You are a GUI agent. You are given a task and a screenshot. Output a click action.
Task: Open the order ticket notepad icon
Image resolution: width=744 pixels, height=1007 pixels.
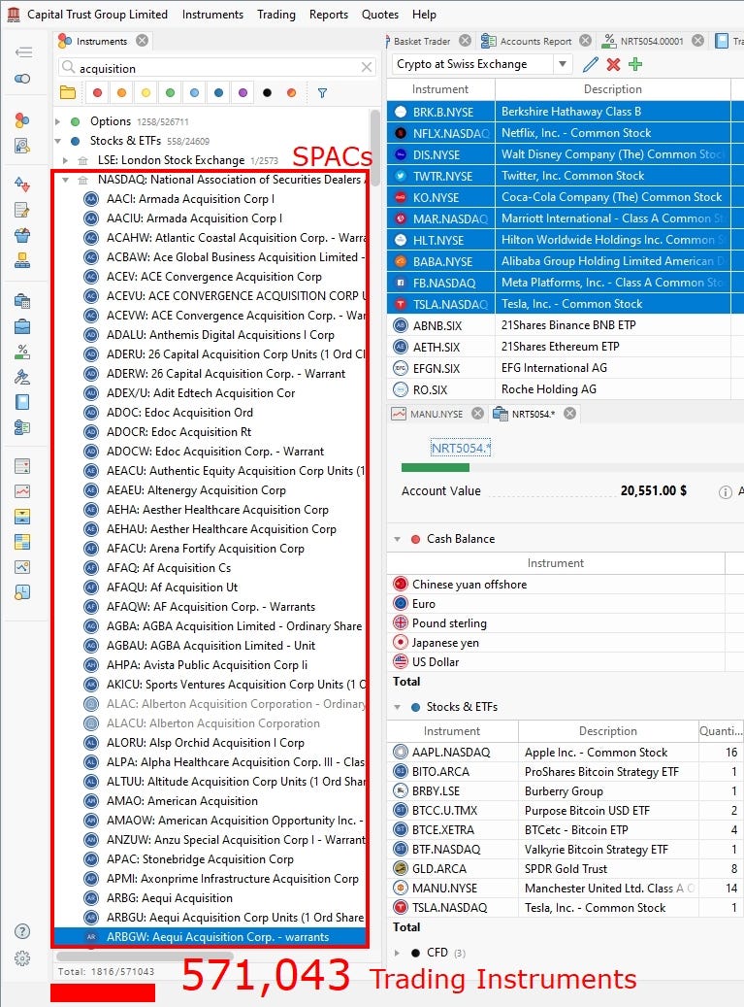pyautogui.click(x=22, y=210)
